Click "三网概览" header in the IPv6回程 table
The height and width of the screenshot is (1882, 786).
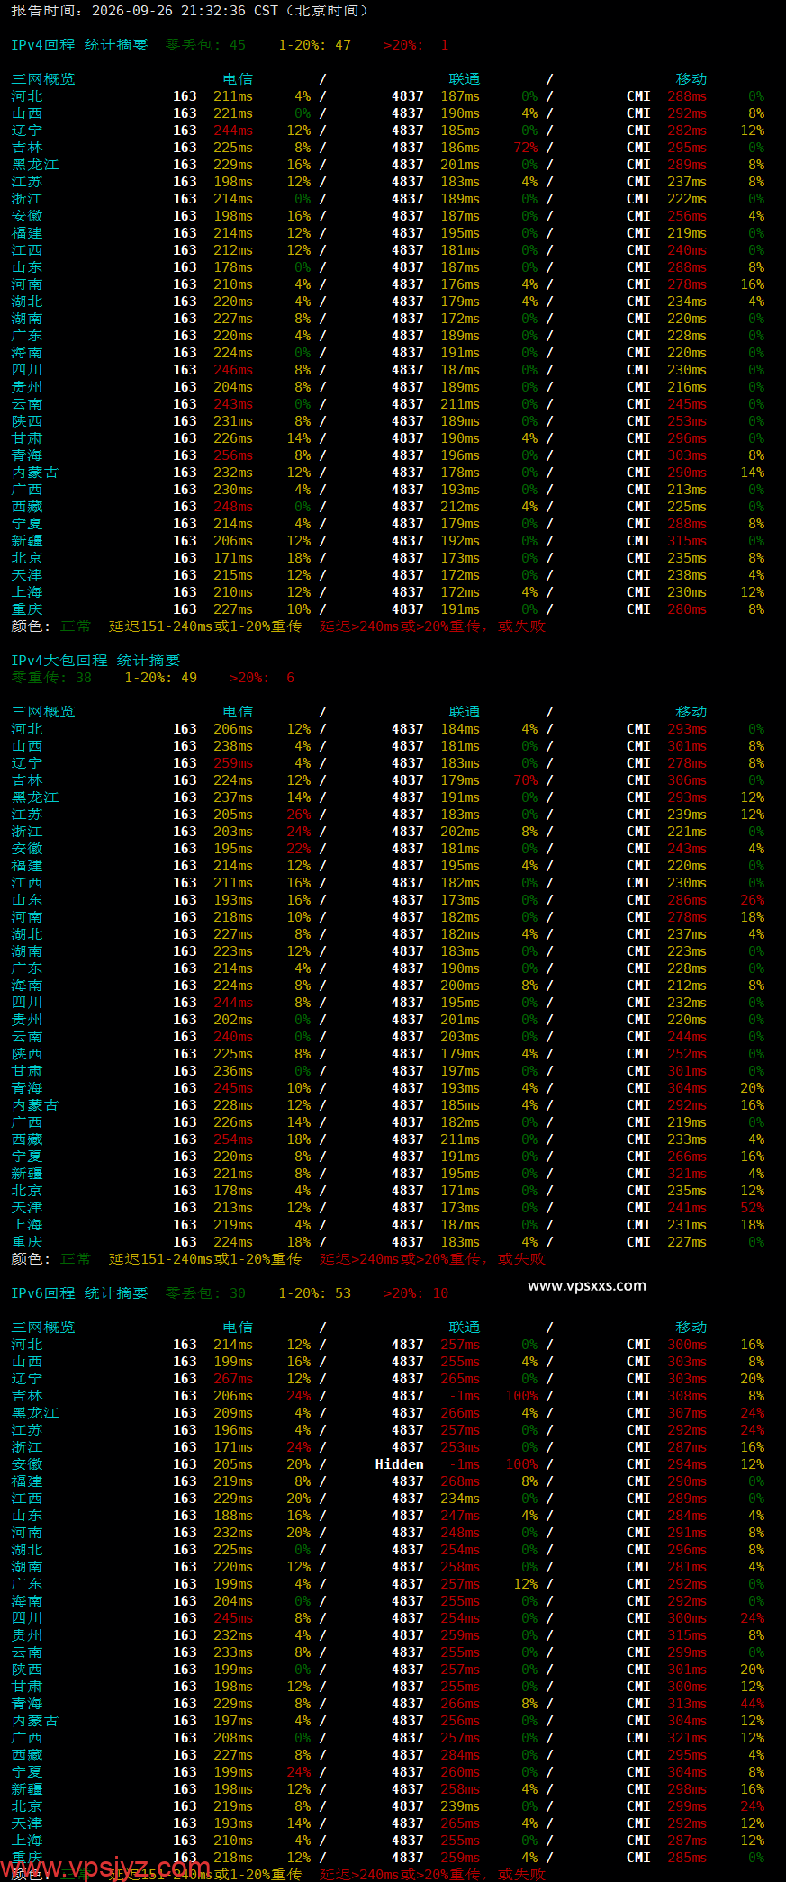coord(43,1328)
